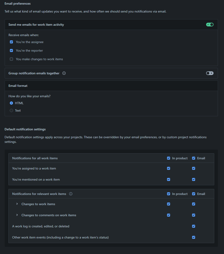Uncheck Email for work log created, edited, deleted
This screenshot has width=224, height=254.
pos(194,226)
